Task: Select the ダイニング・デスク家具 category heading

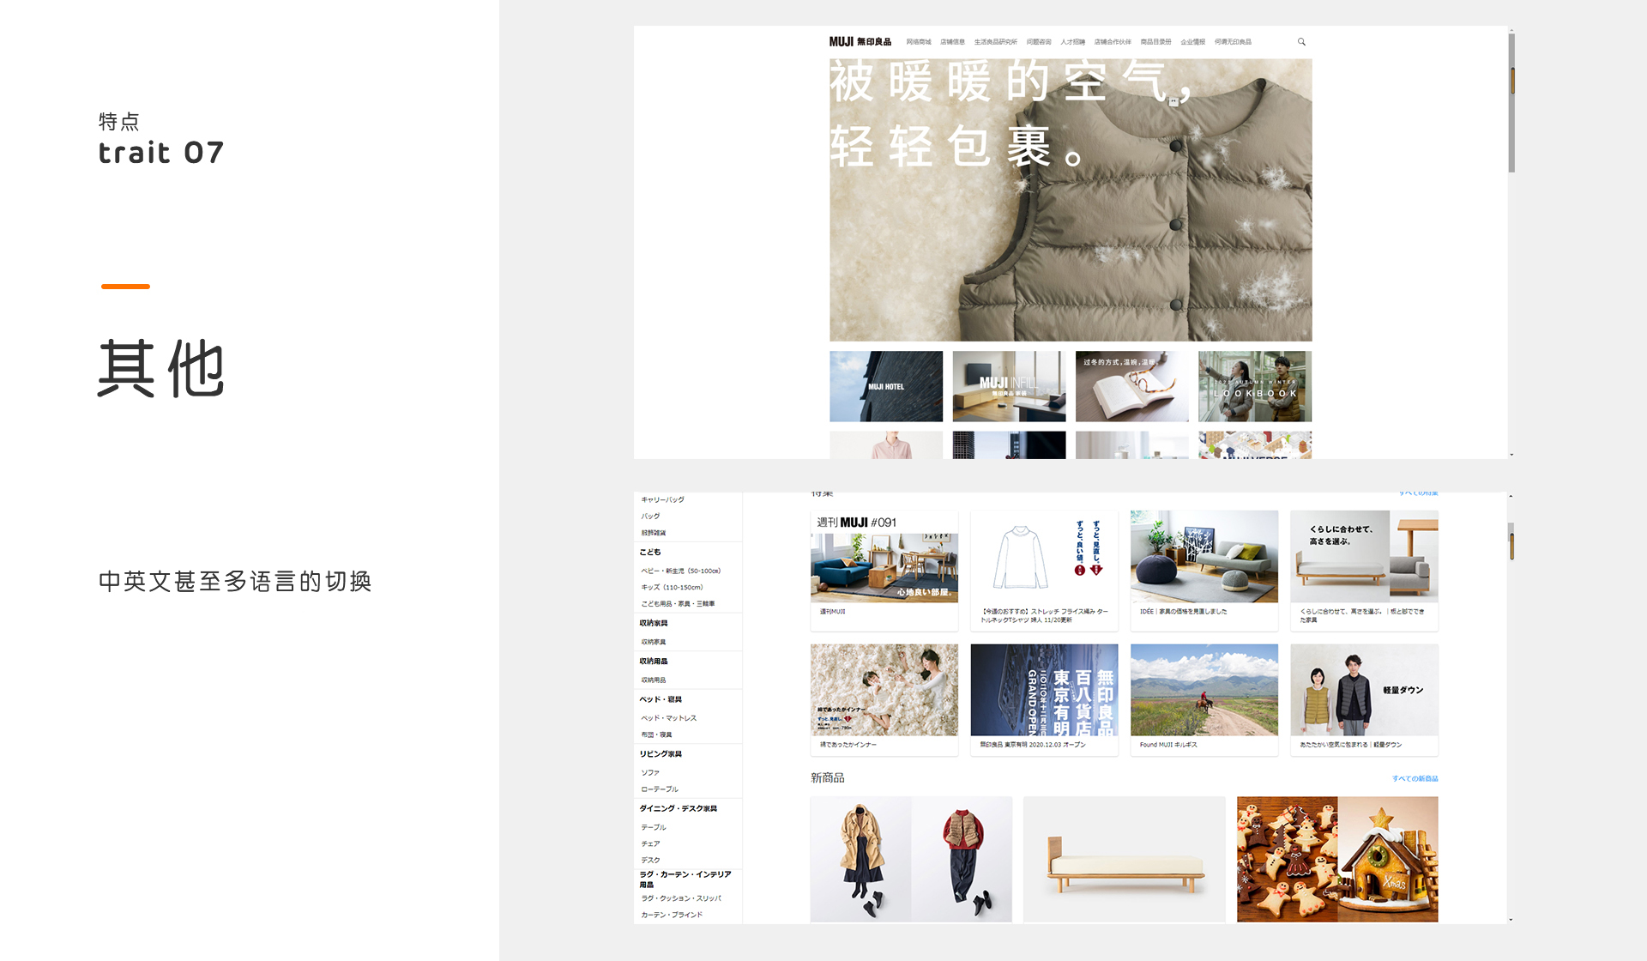Action: (x=679, y=808)
